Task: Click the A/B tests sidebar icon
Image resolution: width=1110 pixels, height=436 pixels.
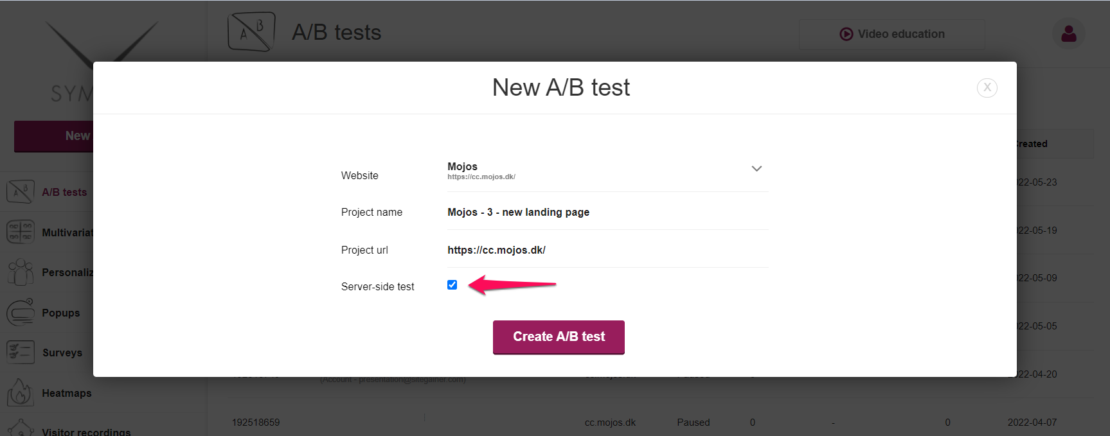Action: [20, 192]
